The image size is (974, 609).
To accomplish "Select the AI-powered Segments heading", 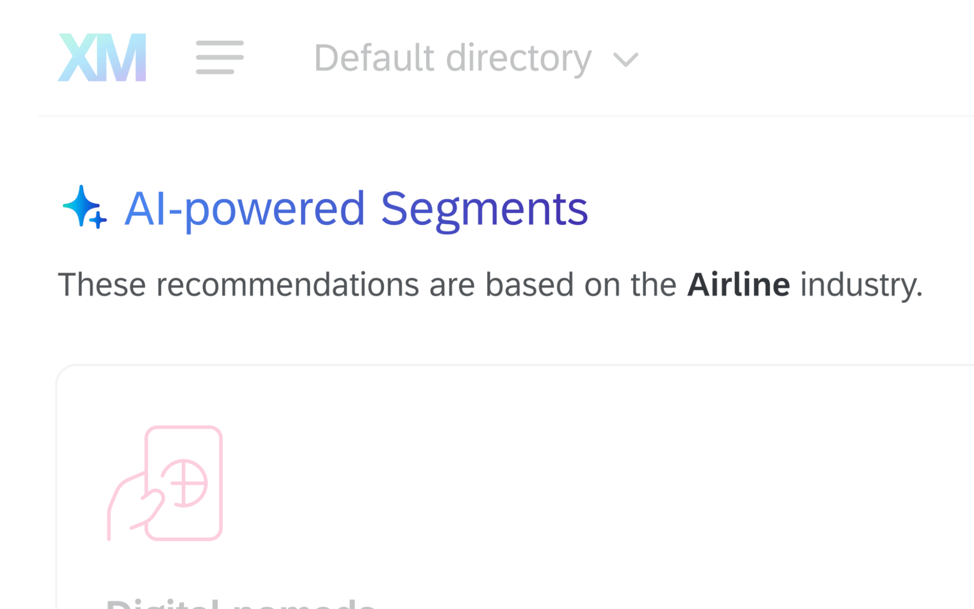I will point(356,209).
